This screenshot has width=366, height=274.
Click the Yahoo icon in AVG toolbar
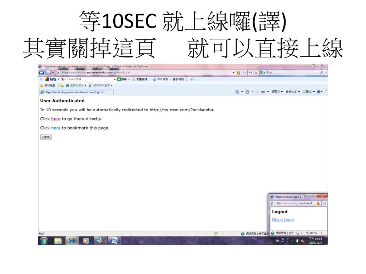click(x=63, y=79)
